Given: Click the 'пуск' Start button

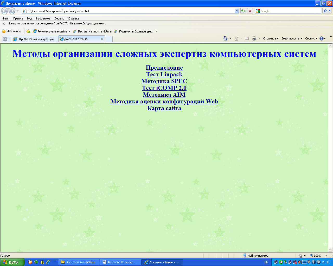Looking at the screenshot, I should 12,262.
